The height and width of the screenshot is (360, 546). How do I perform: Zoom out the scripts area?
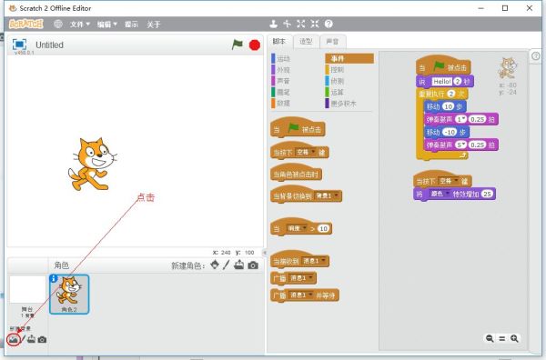(490, 338)
